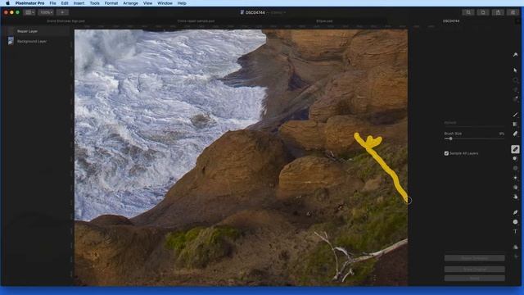This screenshot has height=295, width=524.
Task: Open the Share button in title bar
Action: click(498, 12)
